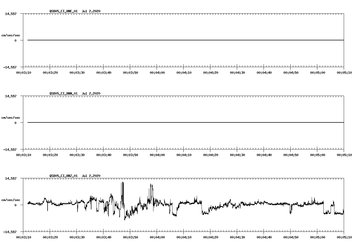Click the flat HNN trace line
This screenshot has width=363, height=247.
[x=186, y=122]
